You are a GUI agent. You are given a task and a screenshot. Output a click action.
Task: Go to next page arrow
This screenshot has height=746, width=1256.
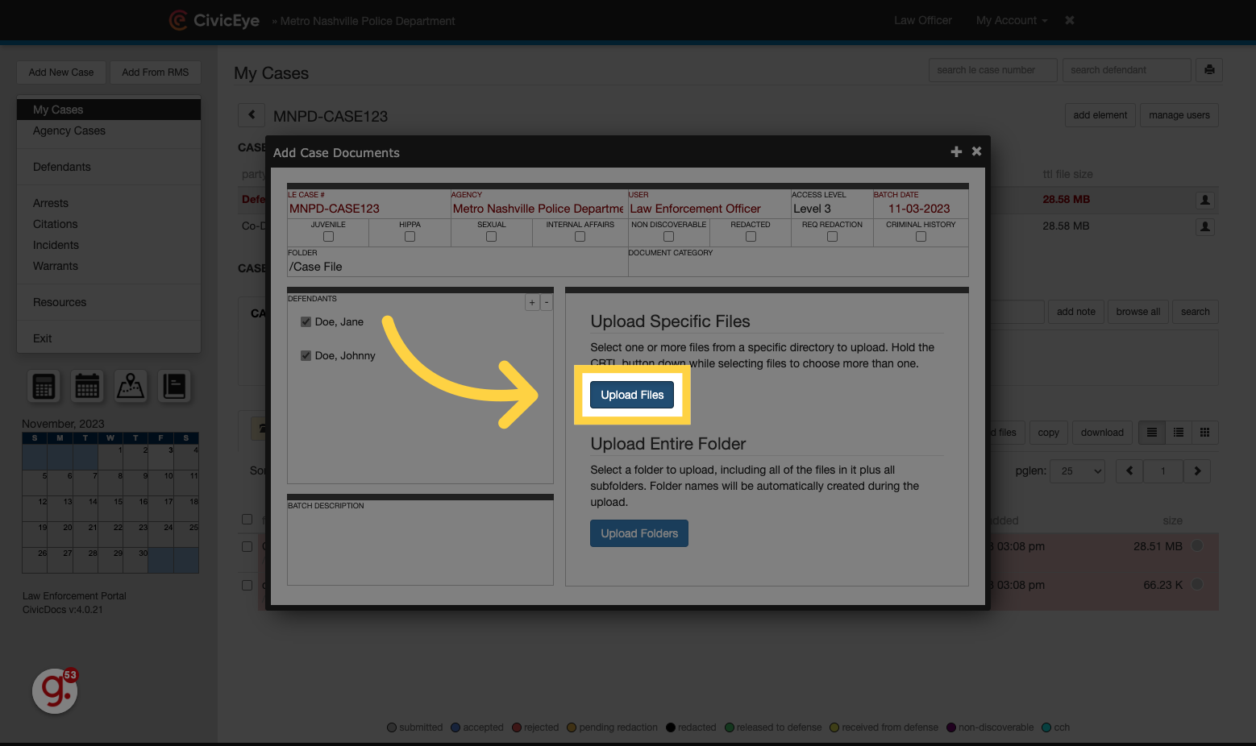(x=1197, y=471)
